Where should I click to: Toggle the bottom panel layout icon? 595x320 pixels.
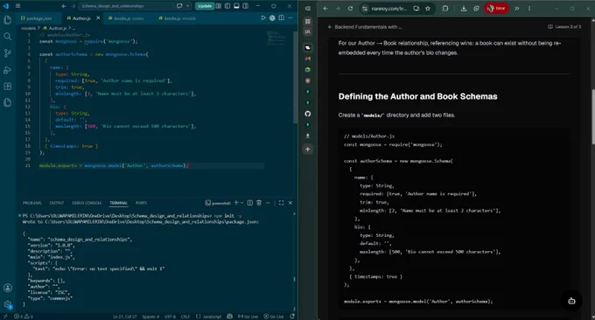(236, 6)
